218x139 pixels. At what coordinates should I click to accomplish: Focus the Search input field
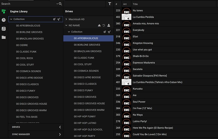tap(28, 4)
